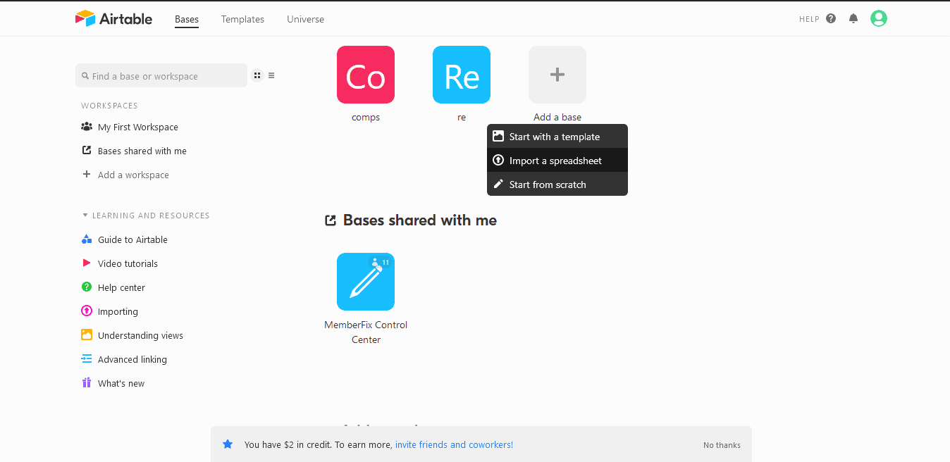Switch to list view layout
Image resolution: width=950 pixels, height=462 pixels.
coord(271,76)
